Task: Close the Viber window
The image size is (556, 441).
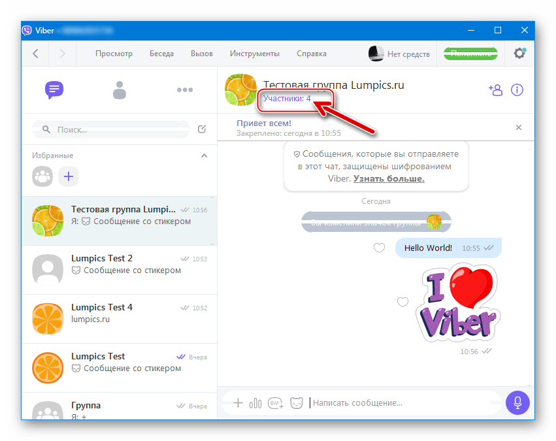Action: point(525,31)
